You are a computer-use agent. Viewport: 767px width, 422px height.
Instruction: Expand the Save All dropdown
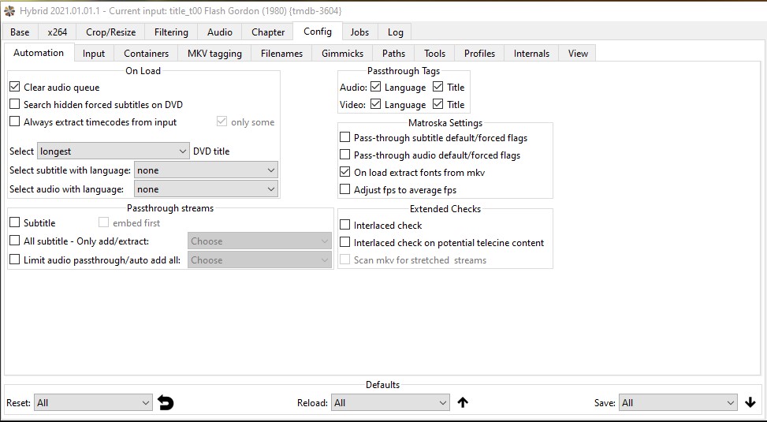(x=678, y=403)
